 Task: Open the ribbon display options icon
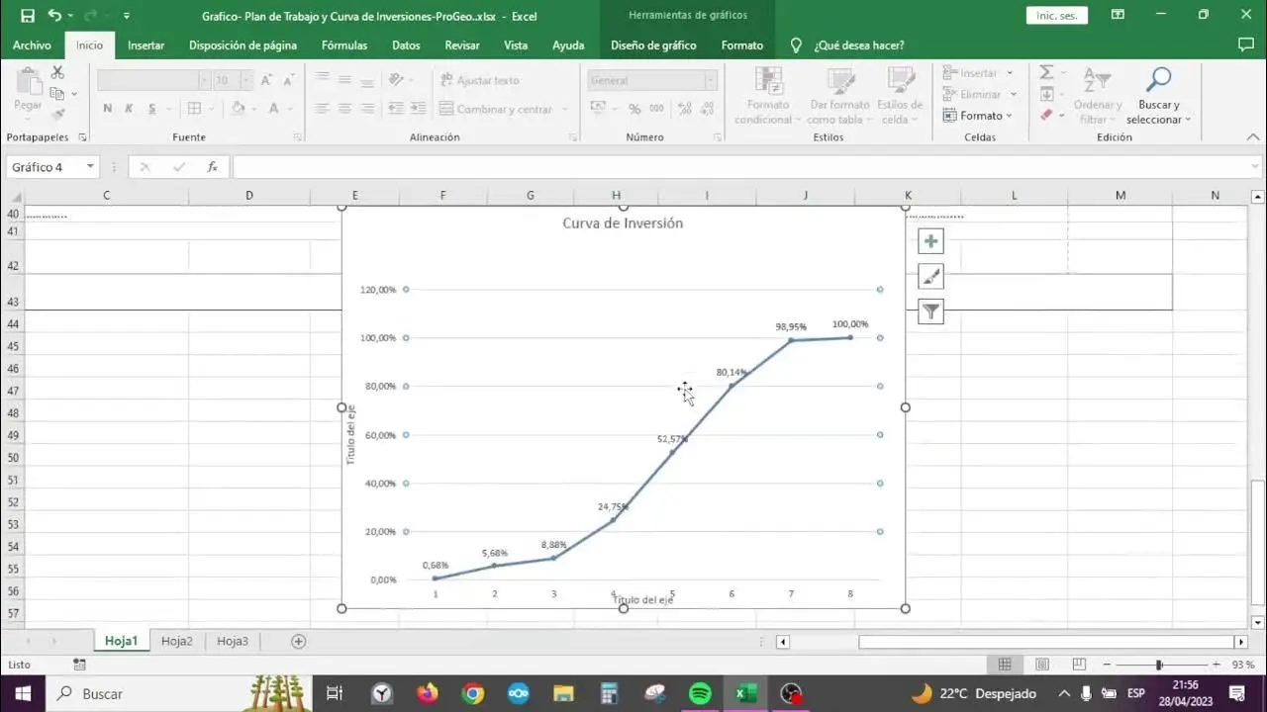(1118, 15)
